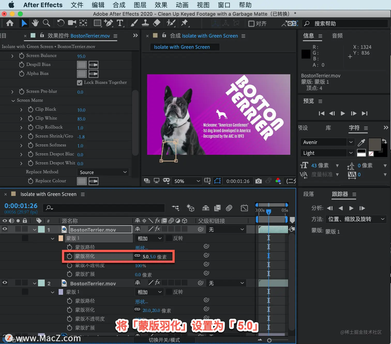
Task: Switch to the 段落 tab
Action: click(309, 194)
